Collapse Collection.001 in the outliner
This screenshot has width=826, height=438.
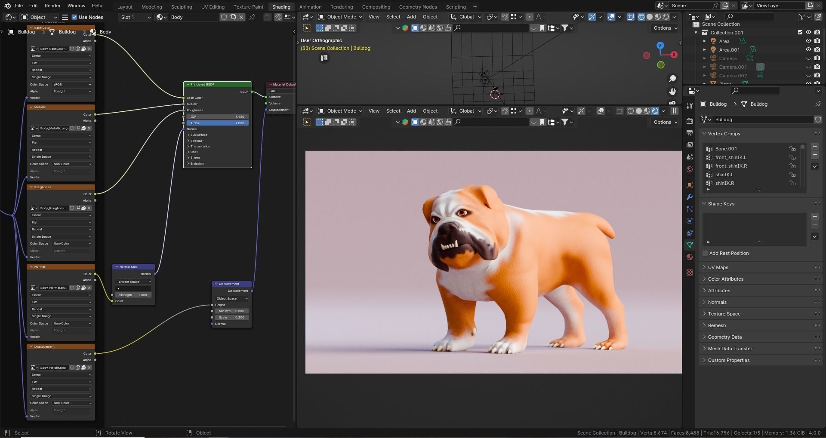coord(696,33)
